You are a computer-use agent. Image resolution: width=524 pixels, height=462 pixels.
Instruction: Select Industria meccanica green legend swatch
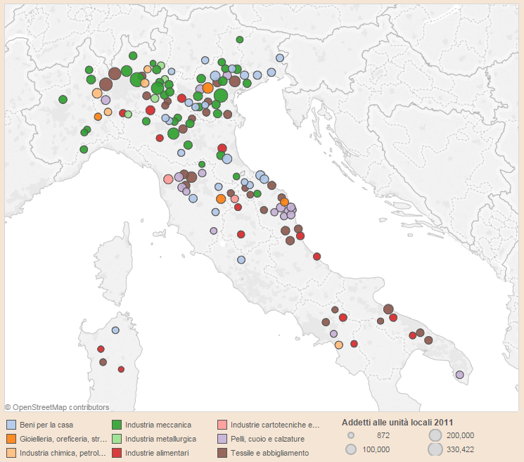coord(117,425)
